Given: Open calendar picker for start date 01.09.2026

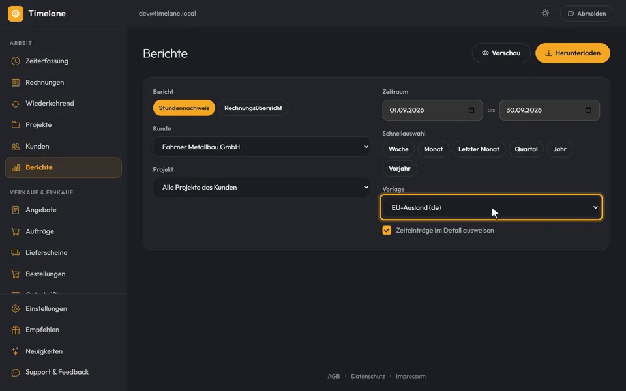Looking at the screenshot, I should click(x=471, y=109).
